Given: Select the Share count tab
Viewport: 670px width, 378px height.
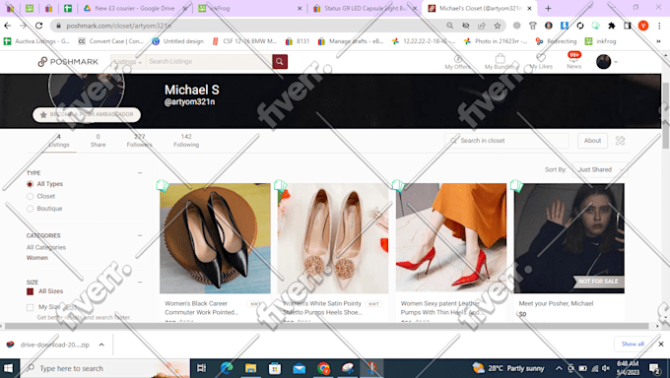Looking at the screenshot, I should [x=98, y=141].
